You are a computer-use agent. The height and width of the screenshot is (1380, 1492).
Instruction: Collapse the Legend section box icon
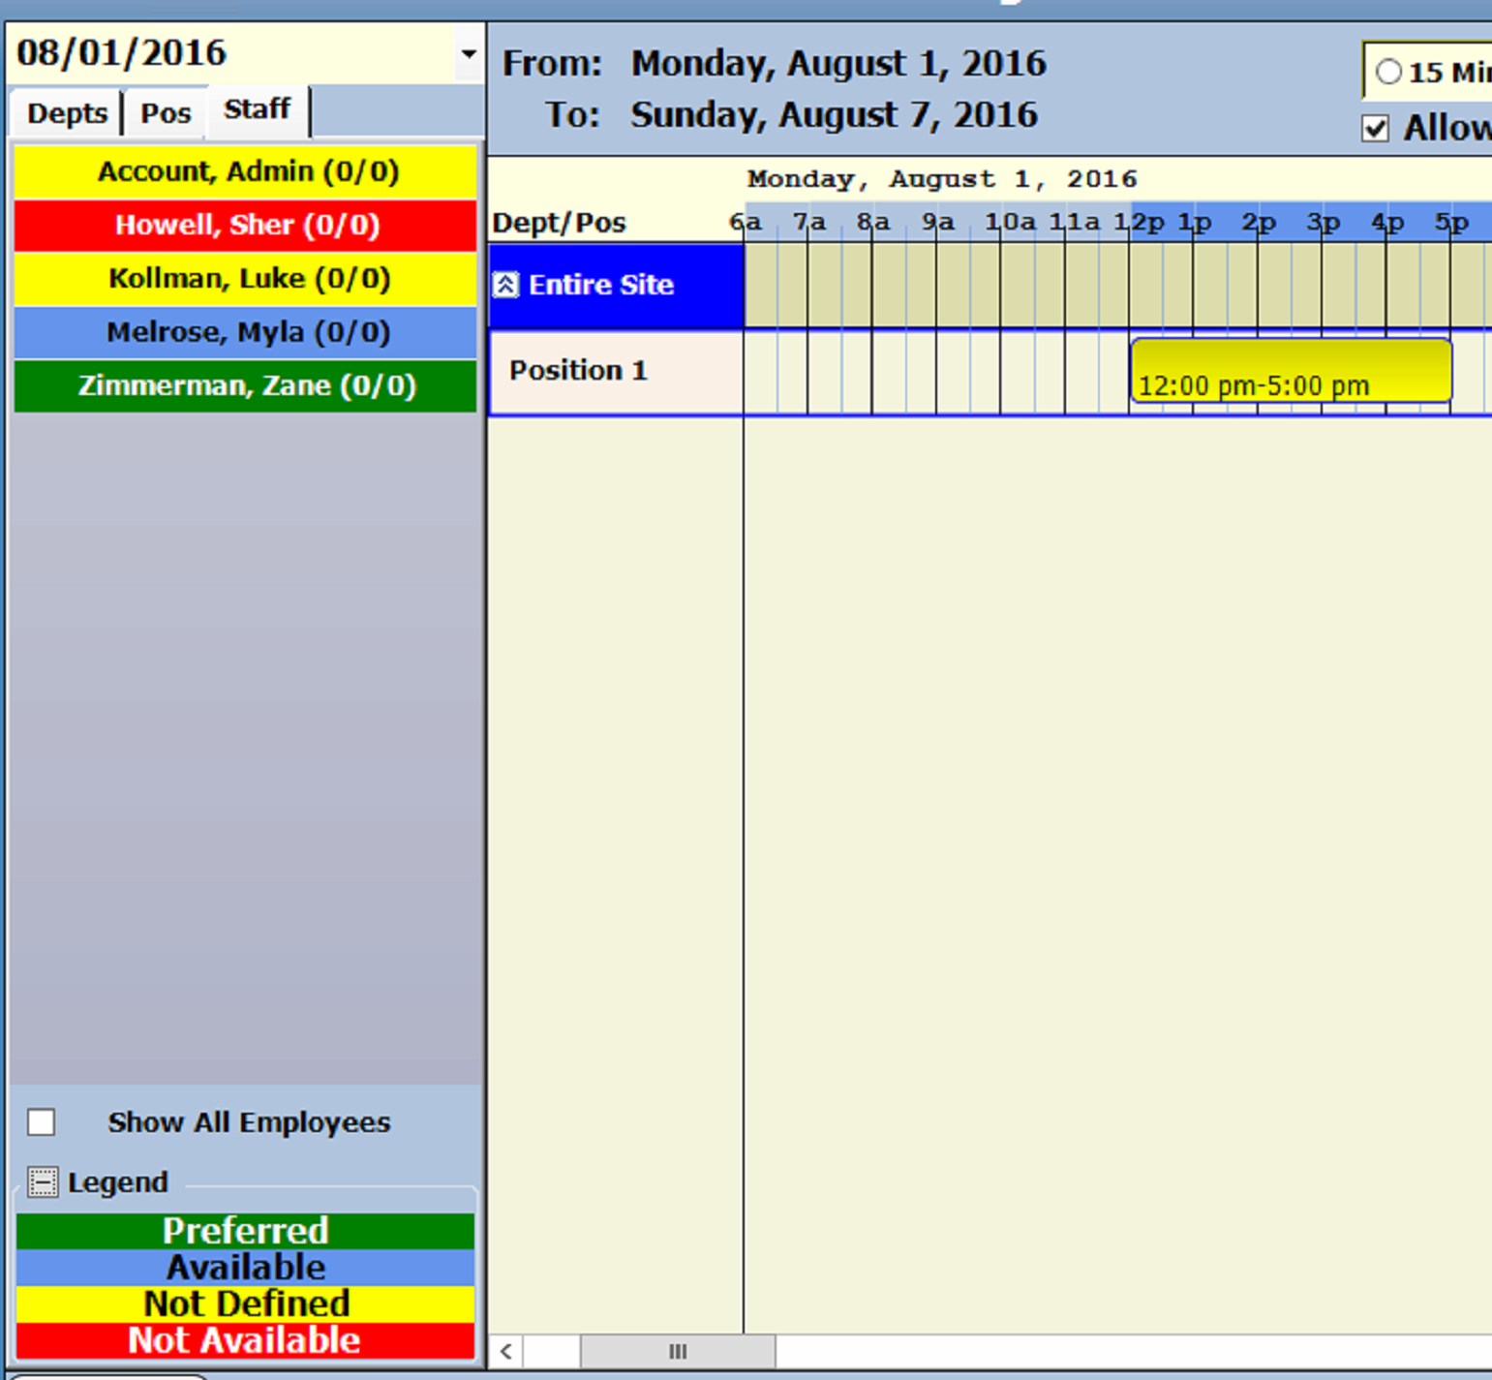43,1181
